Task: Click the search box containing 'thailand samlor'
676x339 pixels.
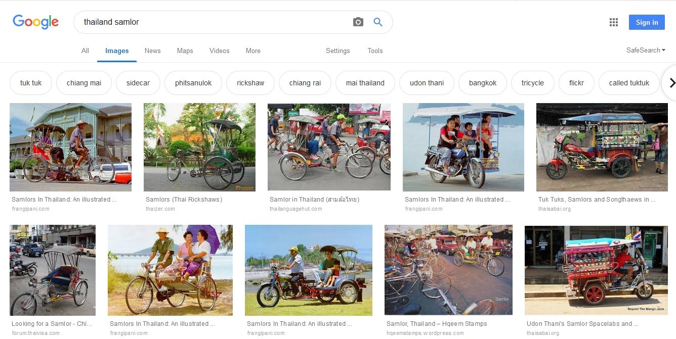Action: (213, 22)
